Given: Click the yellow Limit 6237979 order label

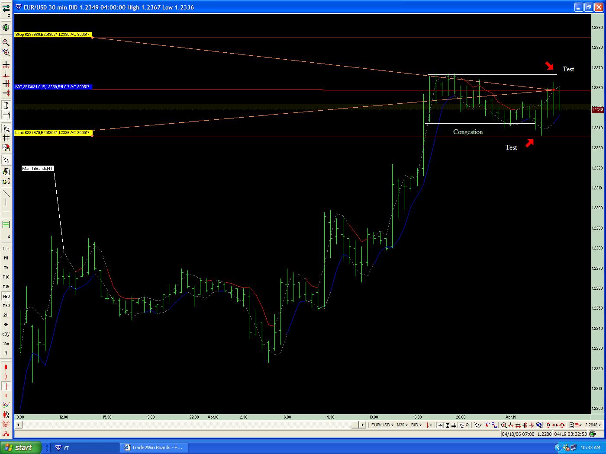Looking at the screenshot, I should point(52,132).
